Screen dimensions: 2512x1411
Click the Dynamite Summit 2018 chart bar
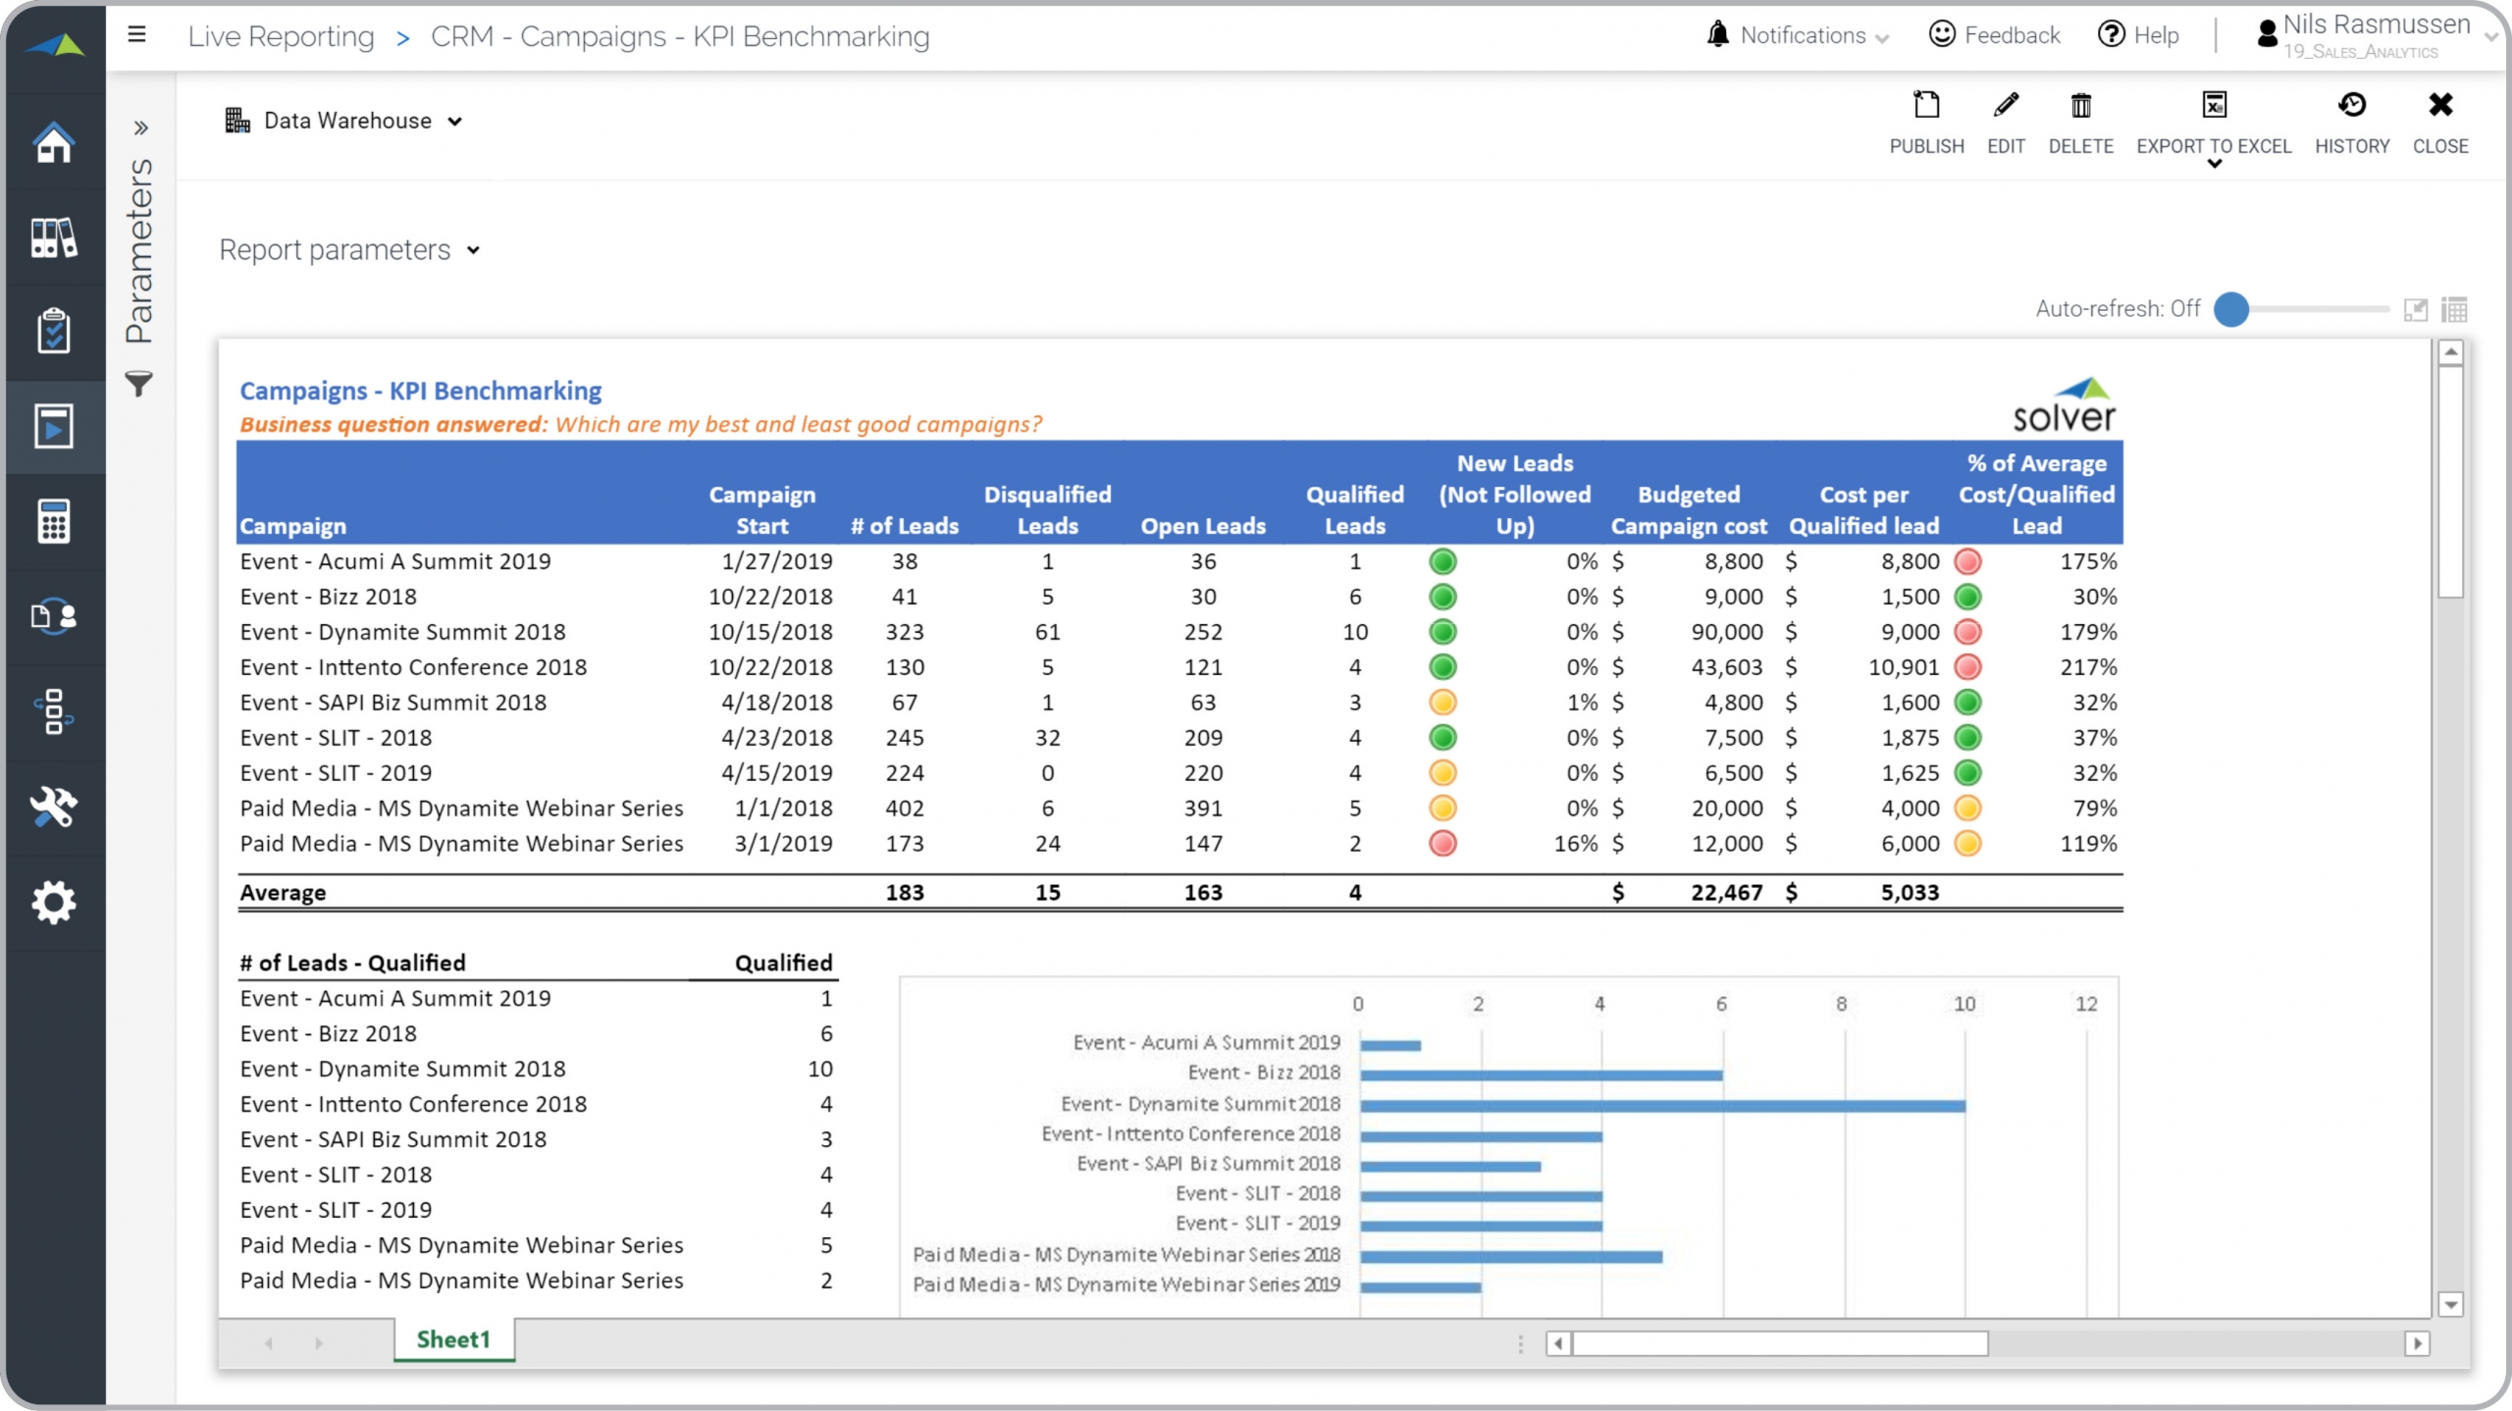coord(1662,1106)
